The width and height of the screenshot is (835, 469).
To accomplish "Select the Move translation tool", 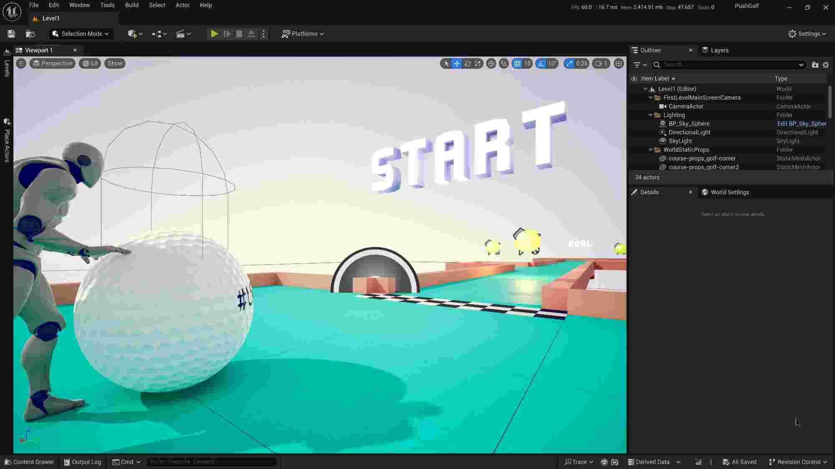I will [x=457, y=63].
